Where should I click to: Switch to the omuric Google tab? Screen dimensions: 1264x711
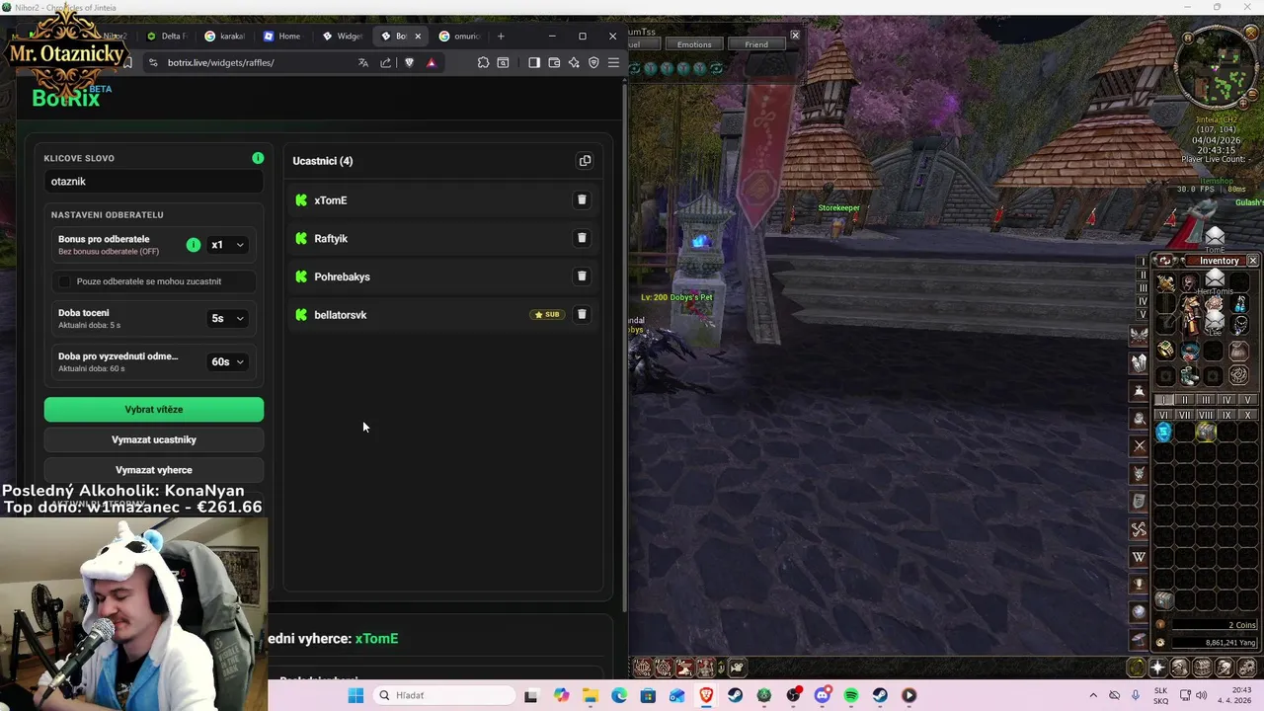pyautogui.click(x=459, y=37)
